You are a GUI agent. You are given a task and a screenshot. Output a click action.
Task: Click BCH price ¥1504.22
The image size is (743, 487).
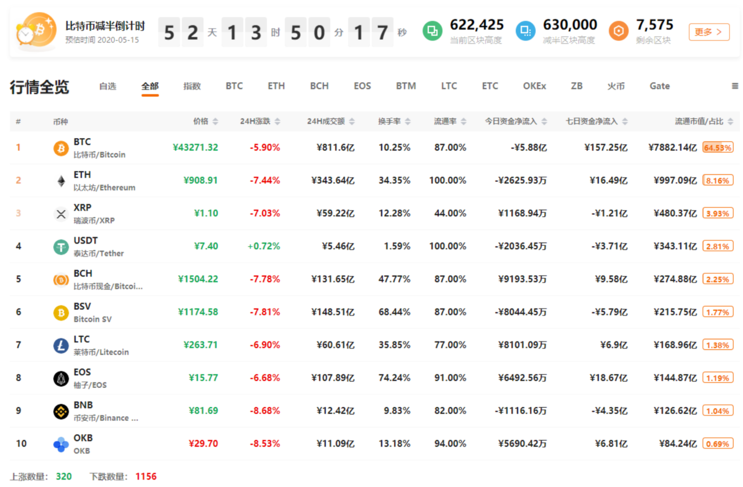tap(198, 279)
